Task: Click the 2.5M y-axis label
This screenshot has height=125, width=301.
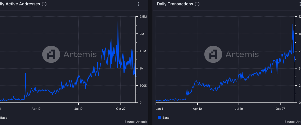Action: [x=143, y=17]
